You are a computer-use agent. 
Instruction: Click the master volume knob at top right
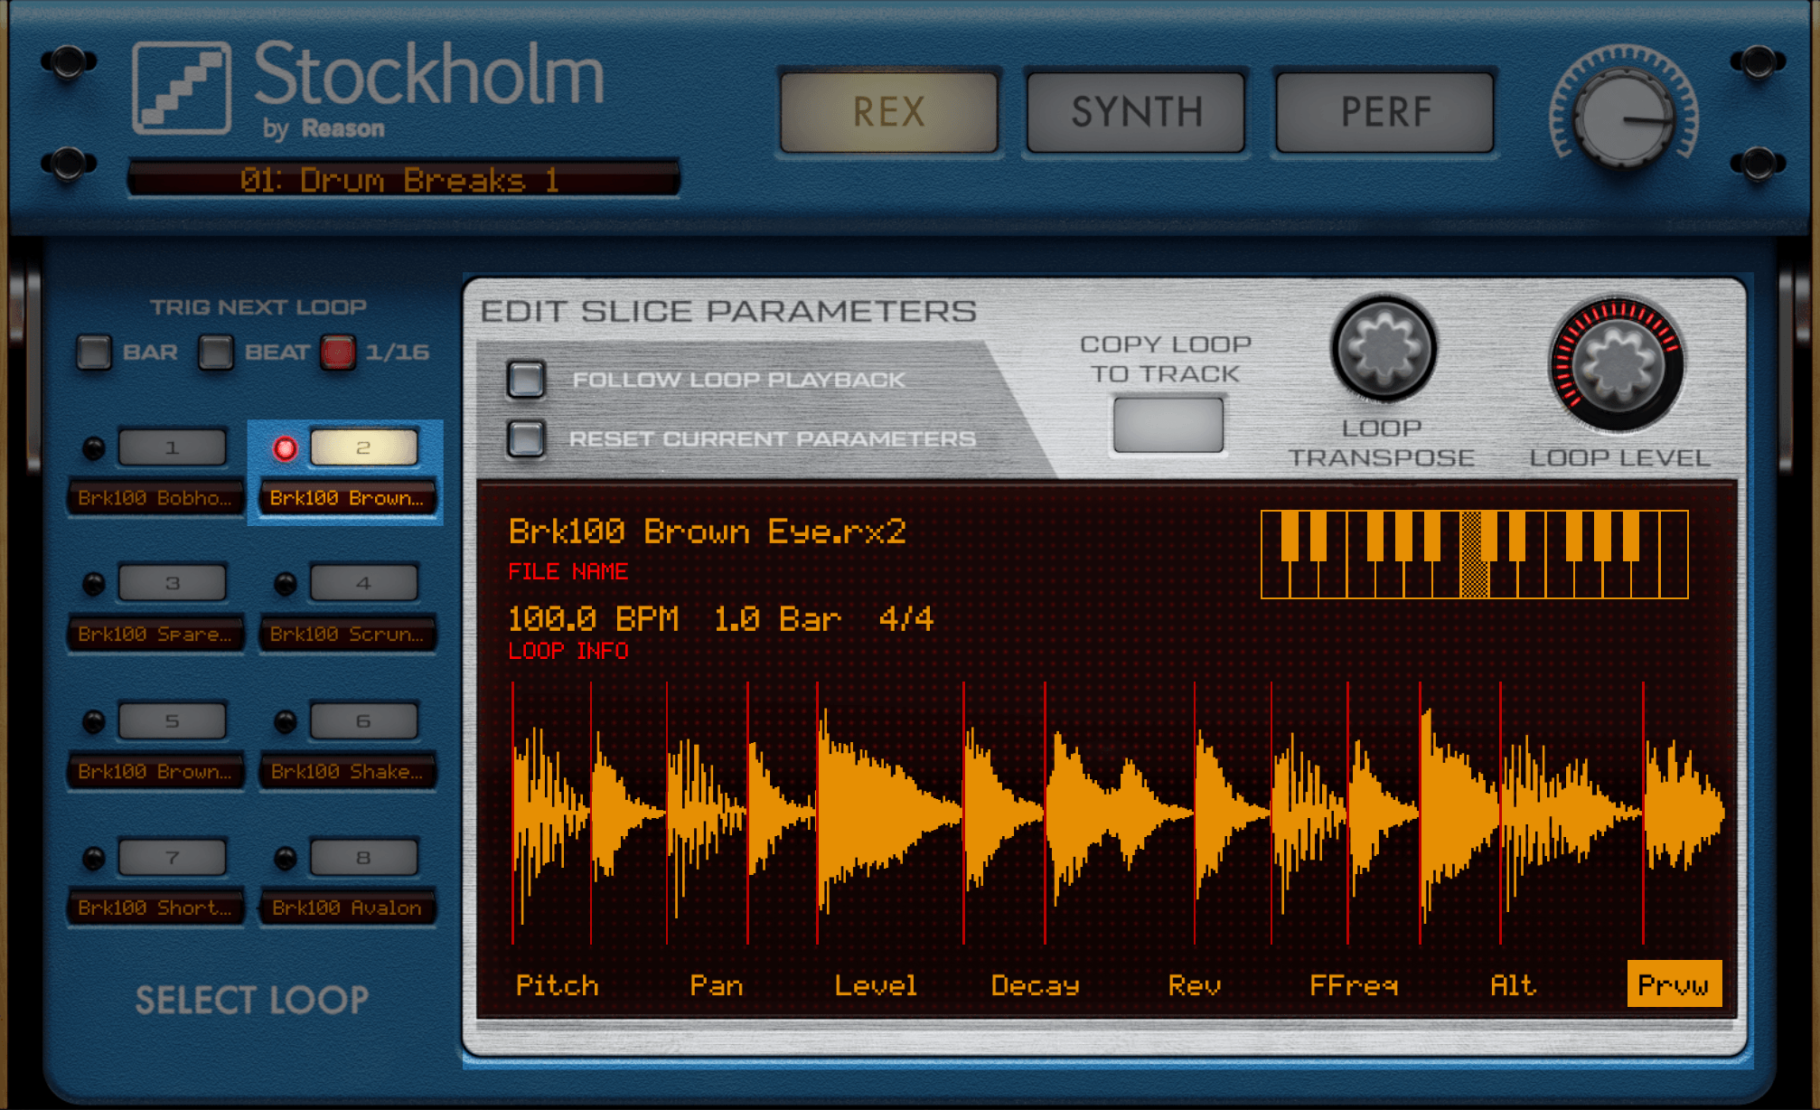tap(1623, 118)
